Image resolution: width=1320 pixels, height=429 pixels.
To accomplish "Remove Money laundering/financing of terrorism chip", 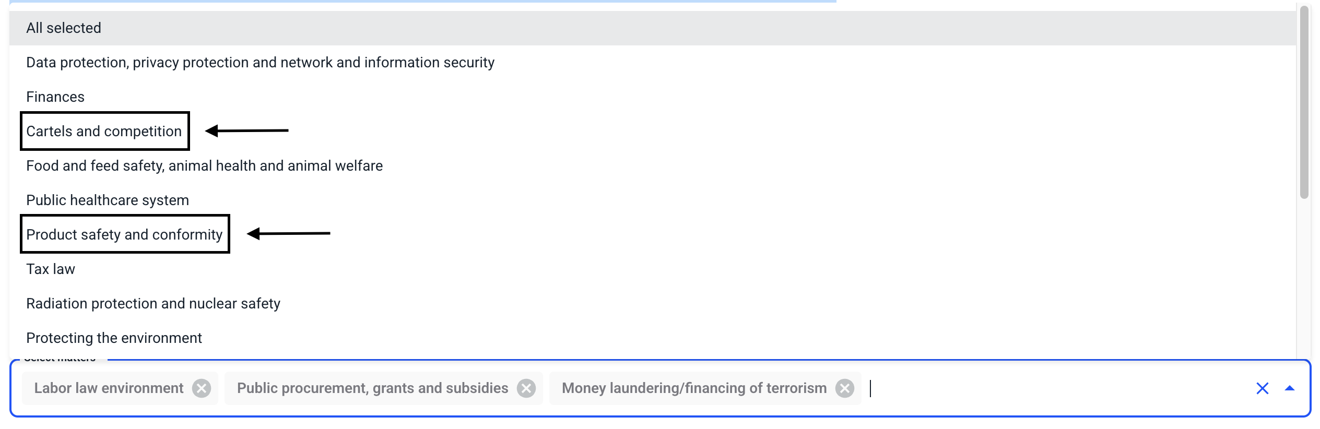I will pos(844,388).
